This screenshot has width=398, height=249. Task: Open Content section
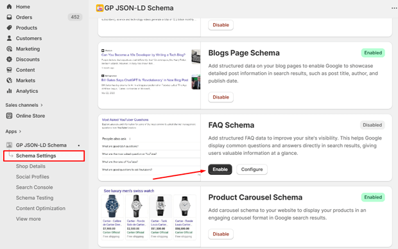[26, 70]
